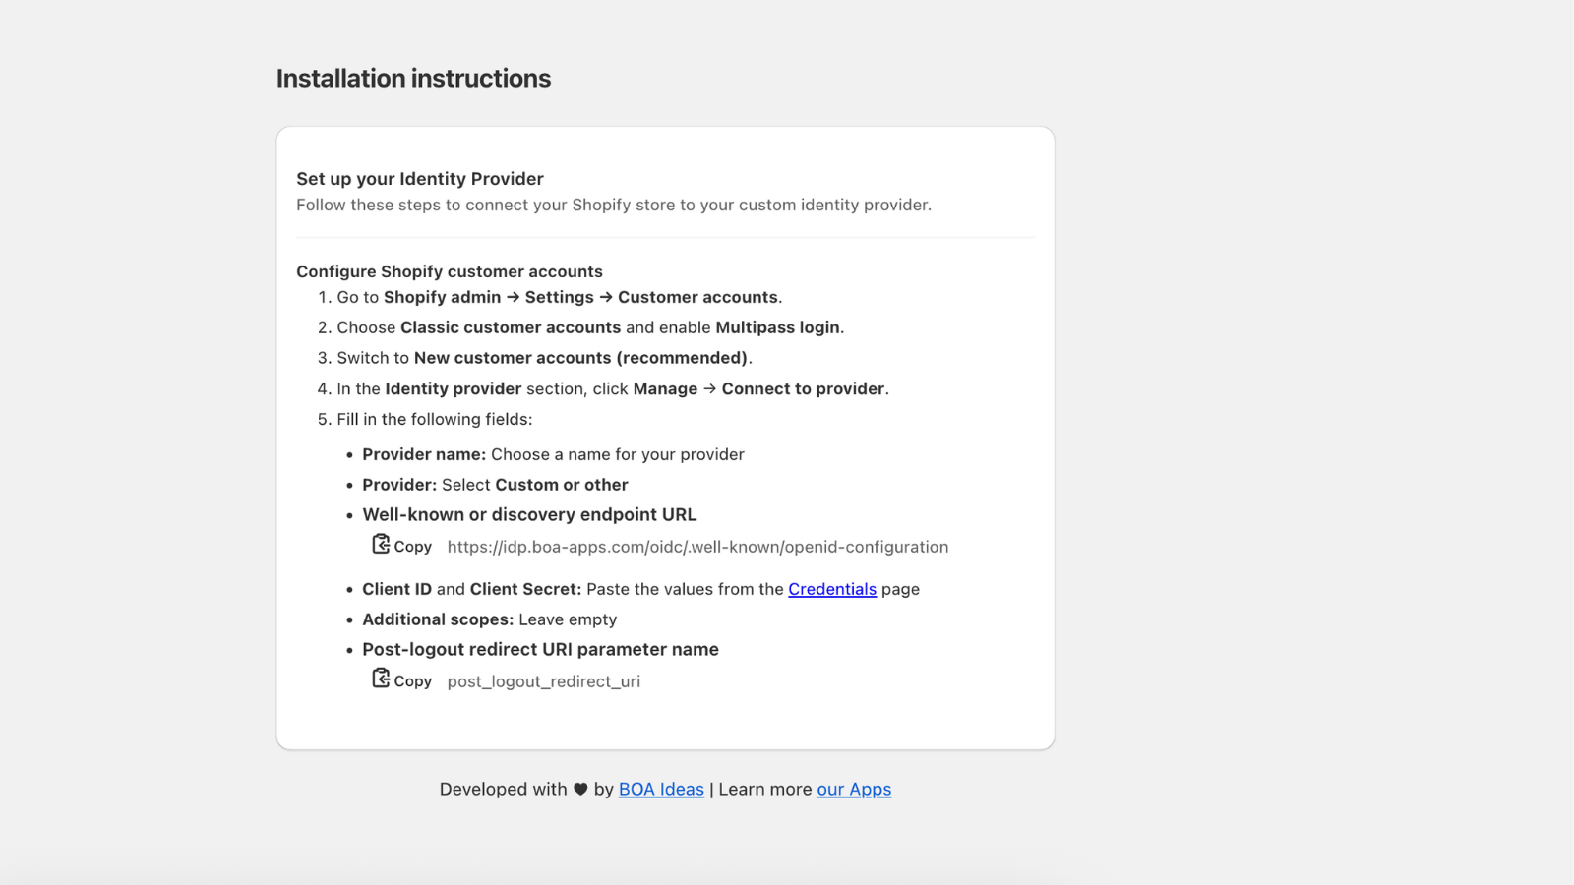
Task: Visit the BOA Ideas developer link
Action: (661, 789)
